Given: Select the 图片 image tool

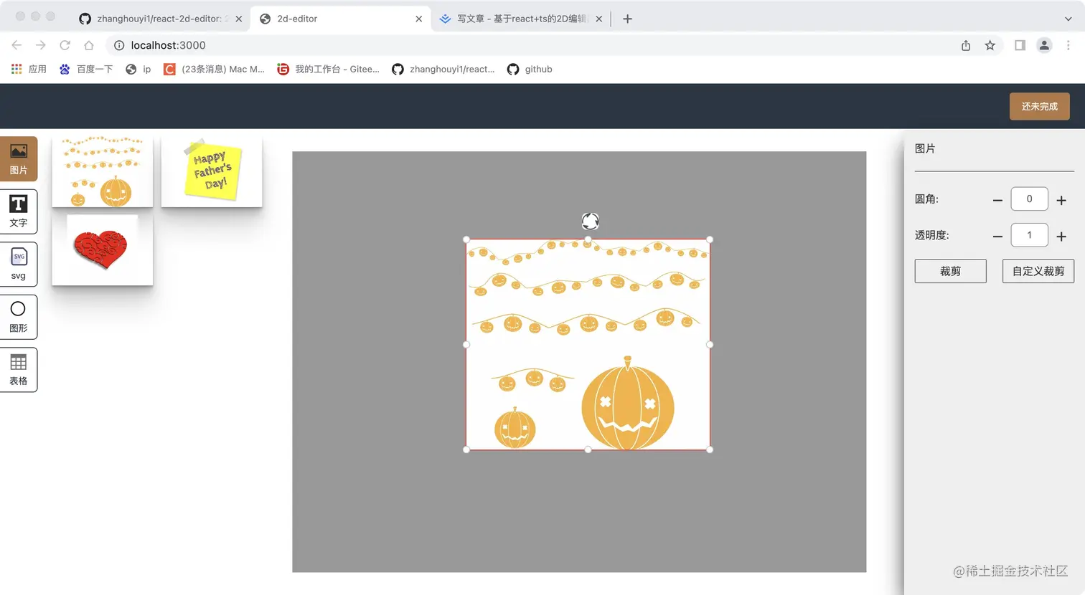Looking at the screenshot, I should 19,158.
